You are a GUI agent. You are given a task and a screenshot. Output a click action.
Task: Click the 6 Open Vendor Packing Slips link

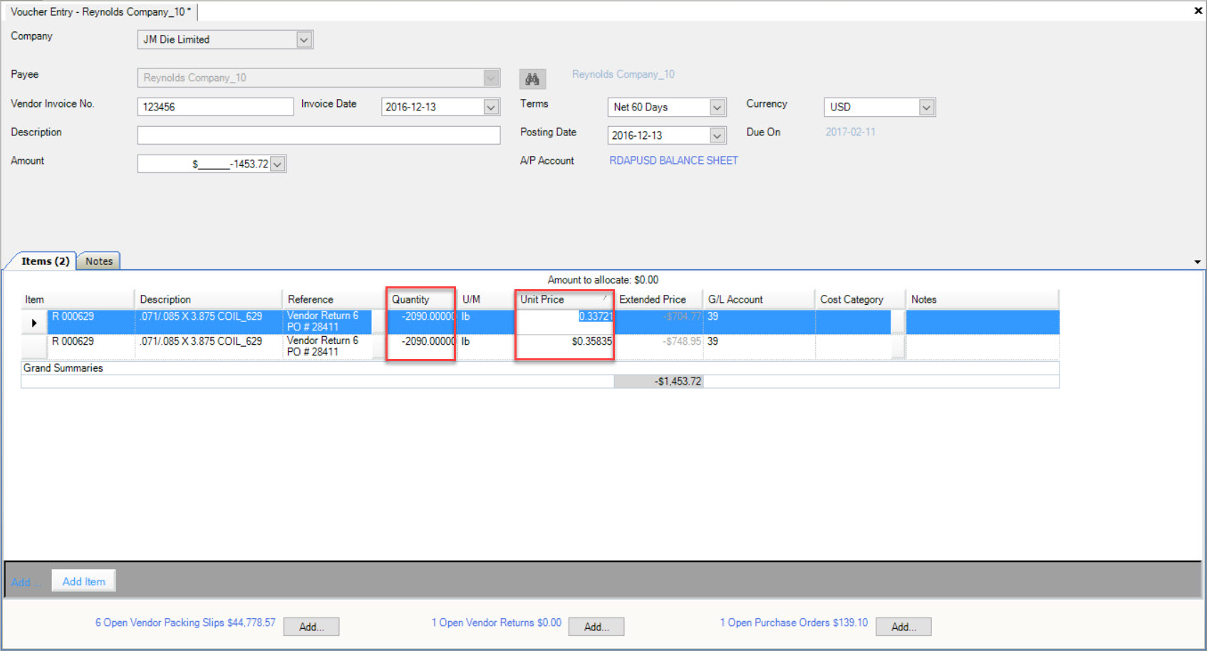coord(185,623)
